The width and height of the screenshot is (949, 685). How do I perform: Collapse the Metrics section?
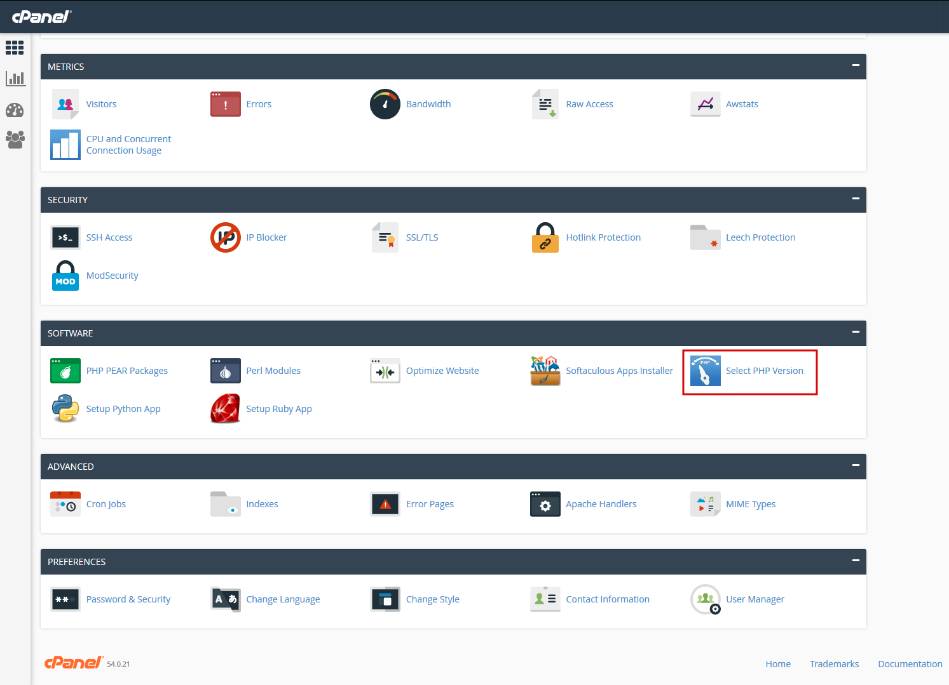(x=856, y=65)
